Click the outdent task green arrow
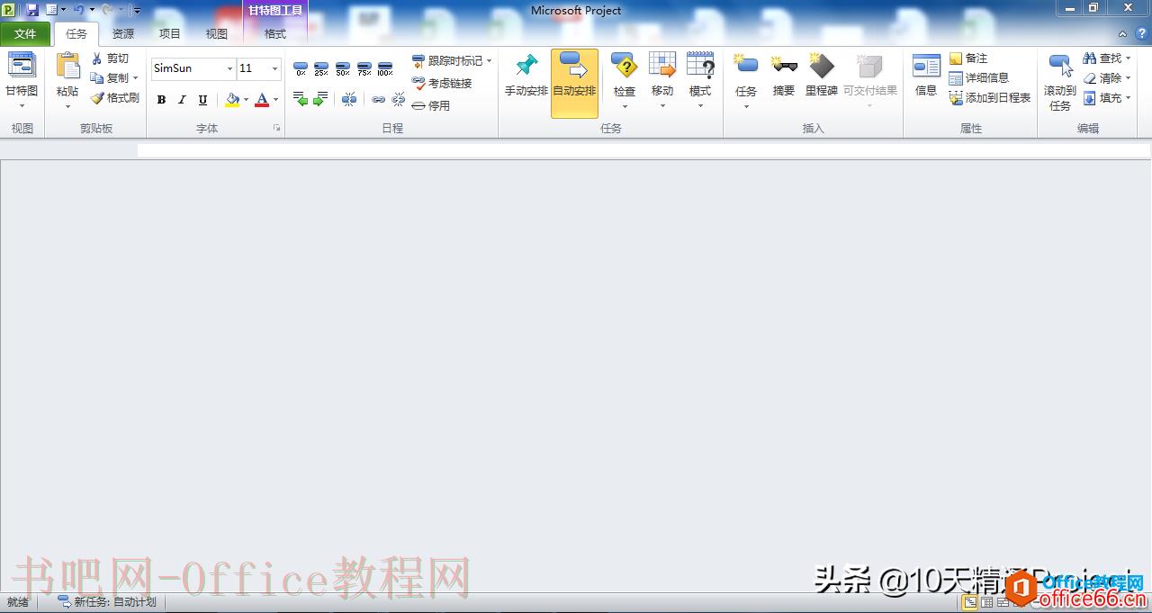1152x613 pixels. 301,100
